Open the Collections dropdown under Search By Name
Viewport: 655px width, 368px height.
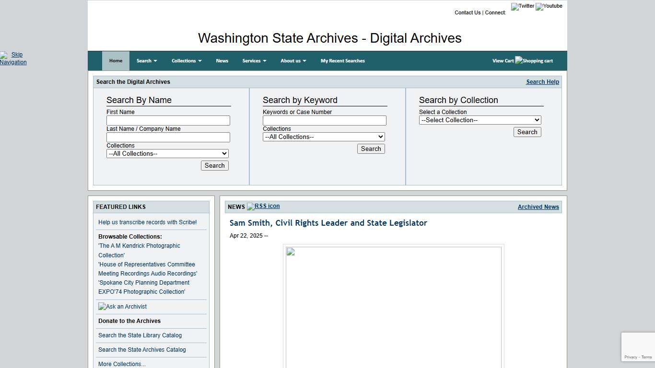(167, 153)
